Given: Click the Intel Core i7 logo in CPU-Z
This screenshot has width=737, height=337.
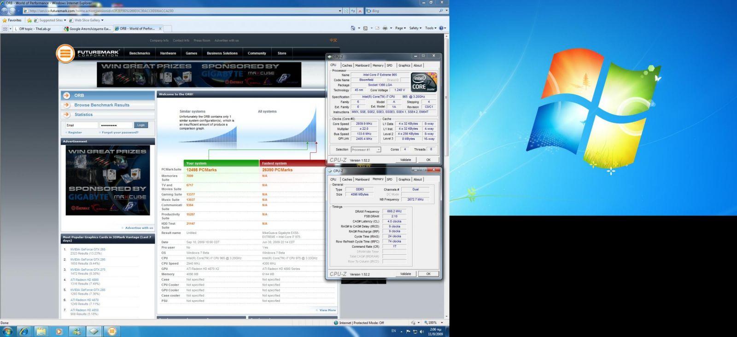Looking at the screenshot, I should 424,82.
